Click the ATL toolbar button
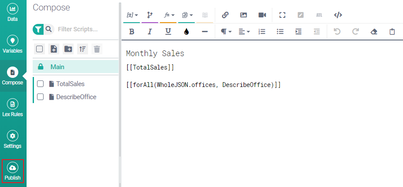 click(319, 15)
